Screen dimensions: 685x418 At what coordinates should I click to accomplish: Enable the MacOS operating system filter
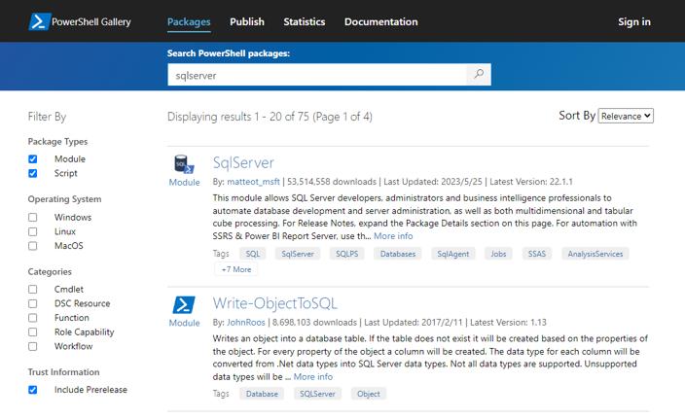[33, 246]
